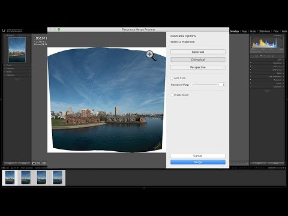Switch to the Slideshow module
Screen dimensions: 288x216
pos(265,31)
